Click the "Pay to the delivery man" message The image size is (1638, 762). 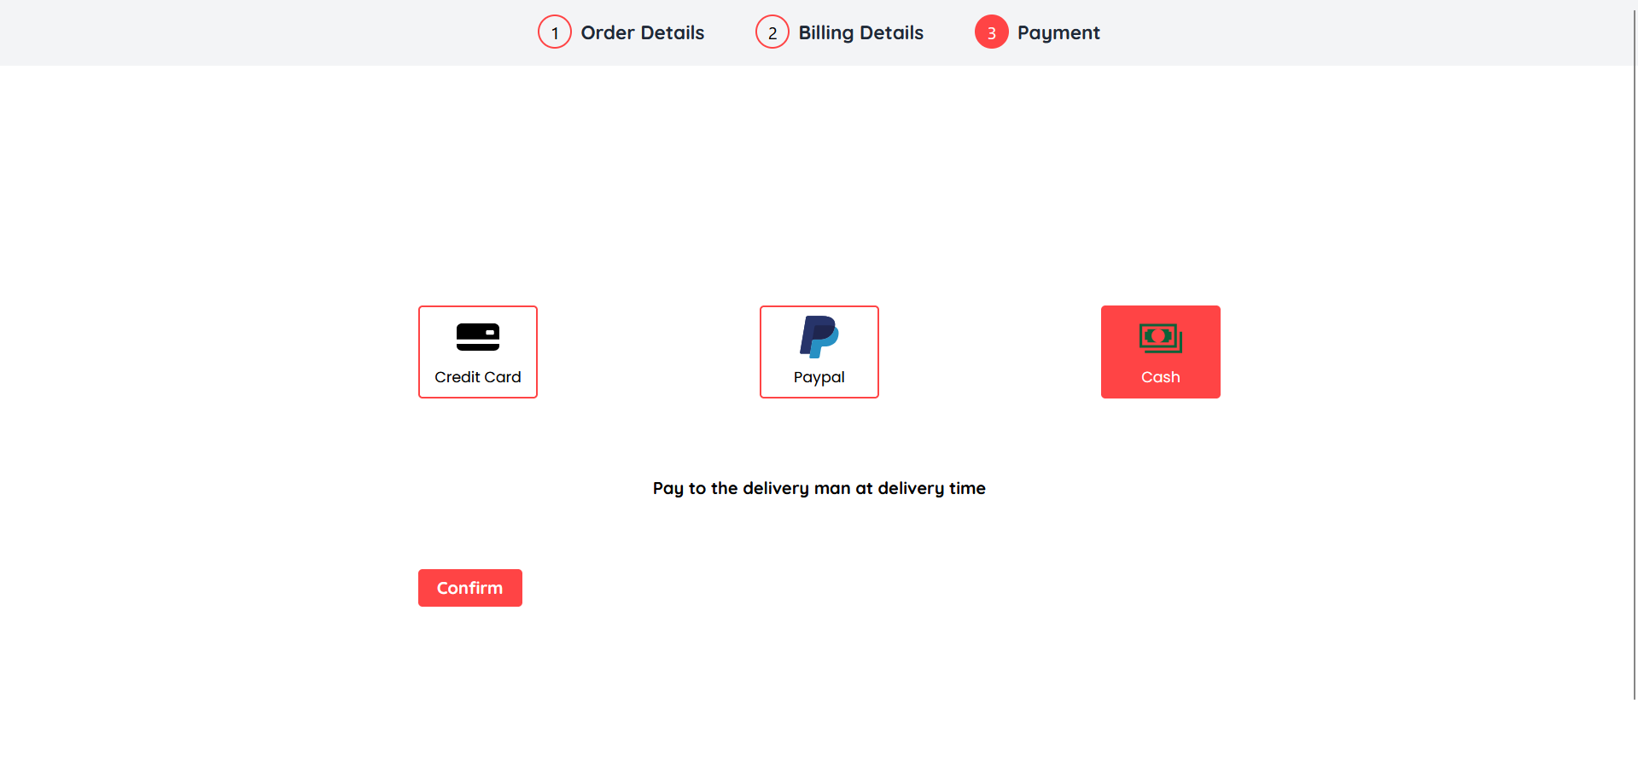[819, 488]
